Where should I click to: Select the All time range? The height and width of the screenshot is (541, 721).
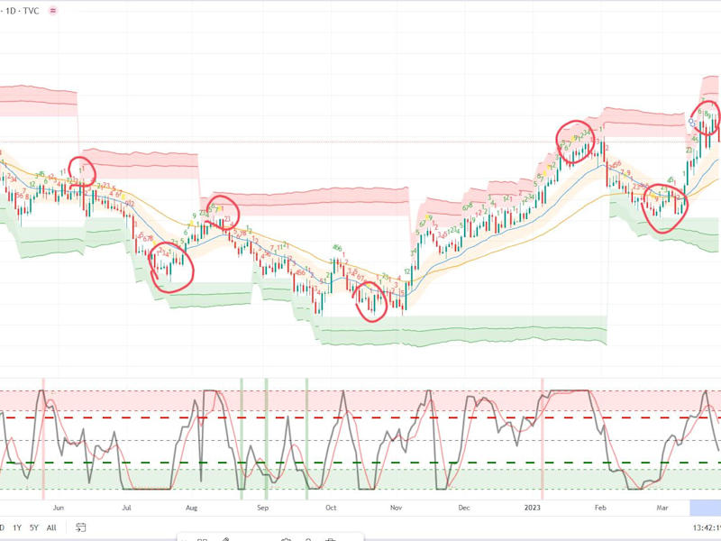click(x=51, y=527)
